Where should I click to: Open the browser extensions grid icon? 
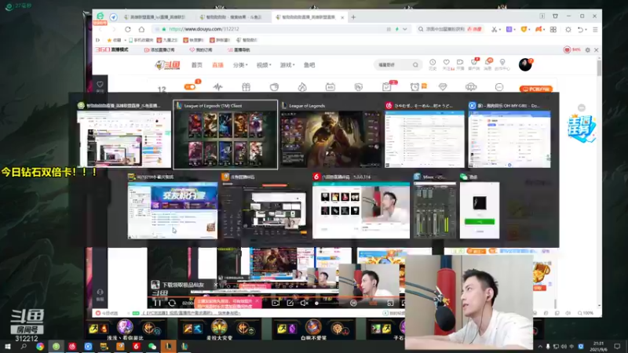point(553,29)
